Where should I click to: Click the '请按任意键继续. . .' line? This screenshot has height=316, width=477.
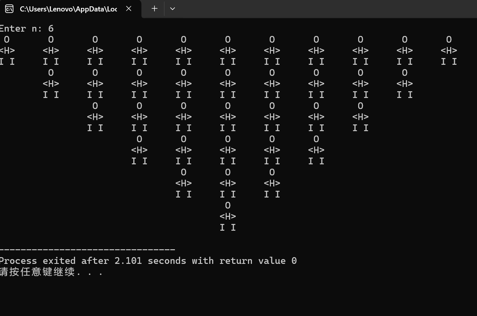51,272
